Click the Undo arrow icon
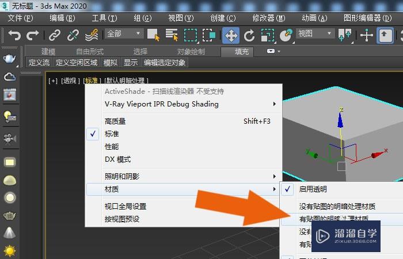Image resolution: width=403 pixels, height=259 pixels. pyautogui.click(x=14, y=35)
